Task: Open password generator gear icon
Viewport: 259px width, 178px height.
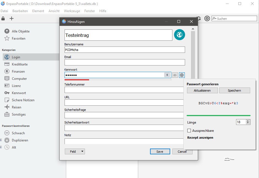Action: [x=182, y=75]
